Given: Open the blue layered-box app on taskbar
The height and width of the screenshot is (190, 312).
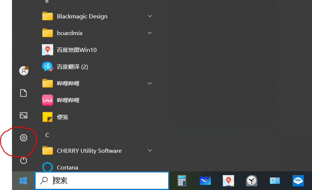Looking at the screenshot, I should pyautogui.click(x=298, y=181).
